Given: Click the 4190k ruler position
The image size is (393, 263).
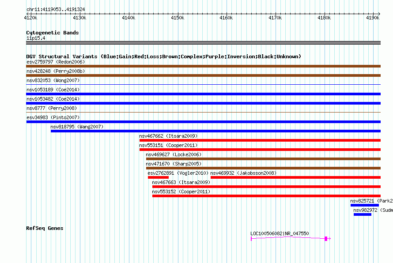Looking at the screenshot, I should point(373,18).
